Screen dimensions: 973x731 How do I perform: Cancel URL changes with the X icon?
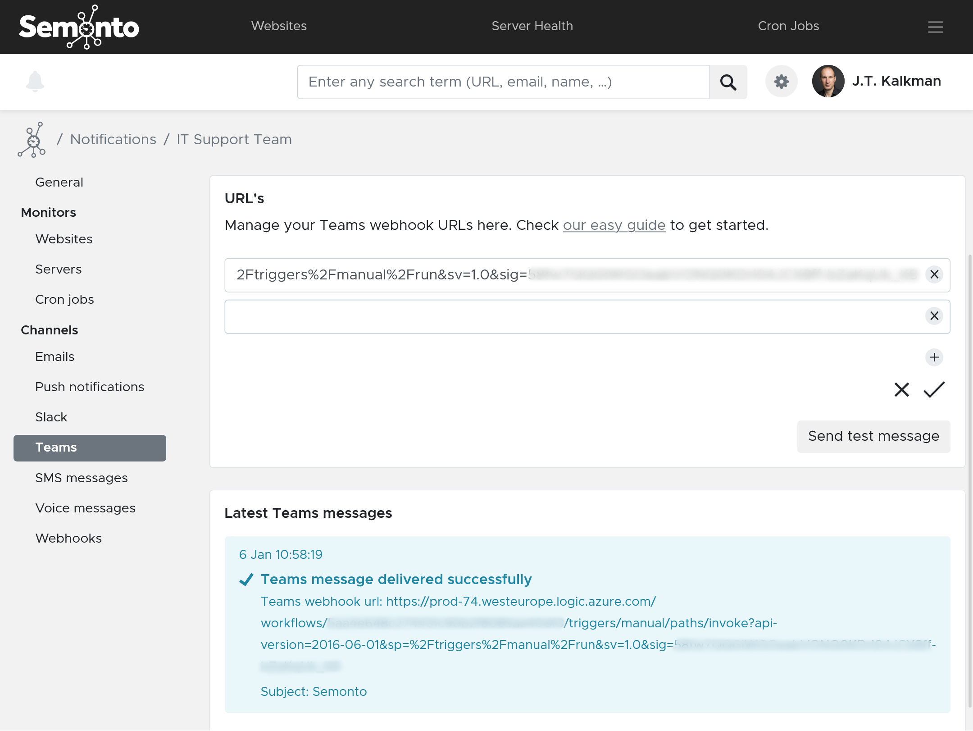[901, 390]
